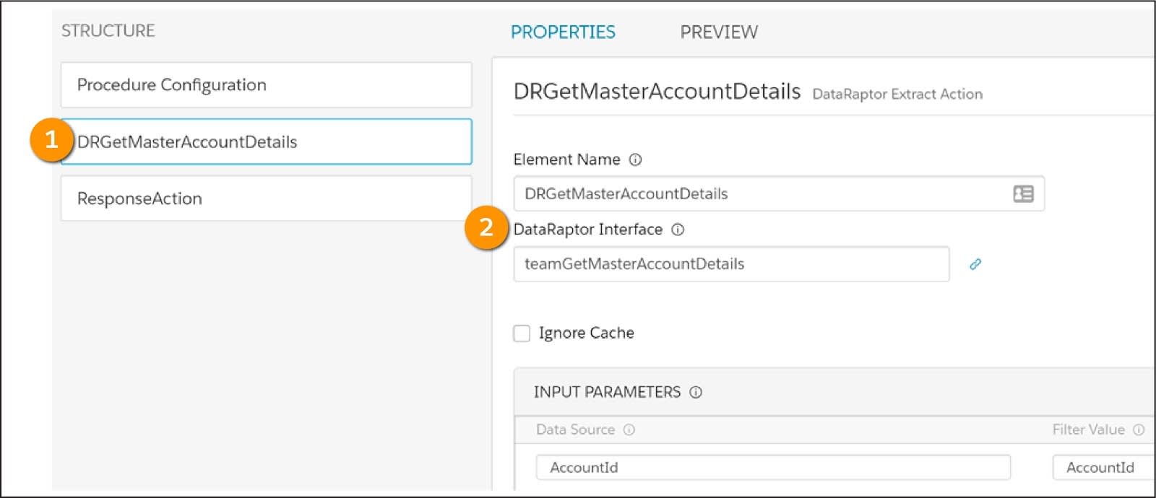Screen dimensions: 1156x498
Task: Click the Data Source column label
Action: tap(575, 429)
